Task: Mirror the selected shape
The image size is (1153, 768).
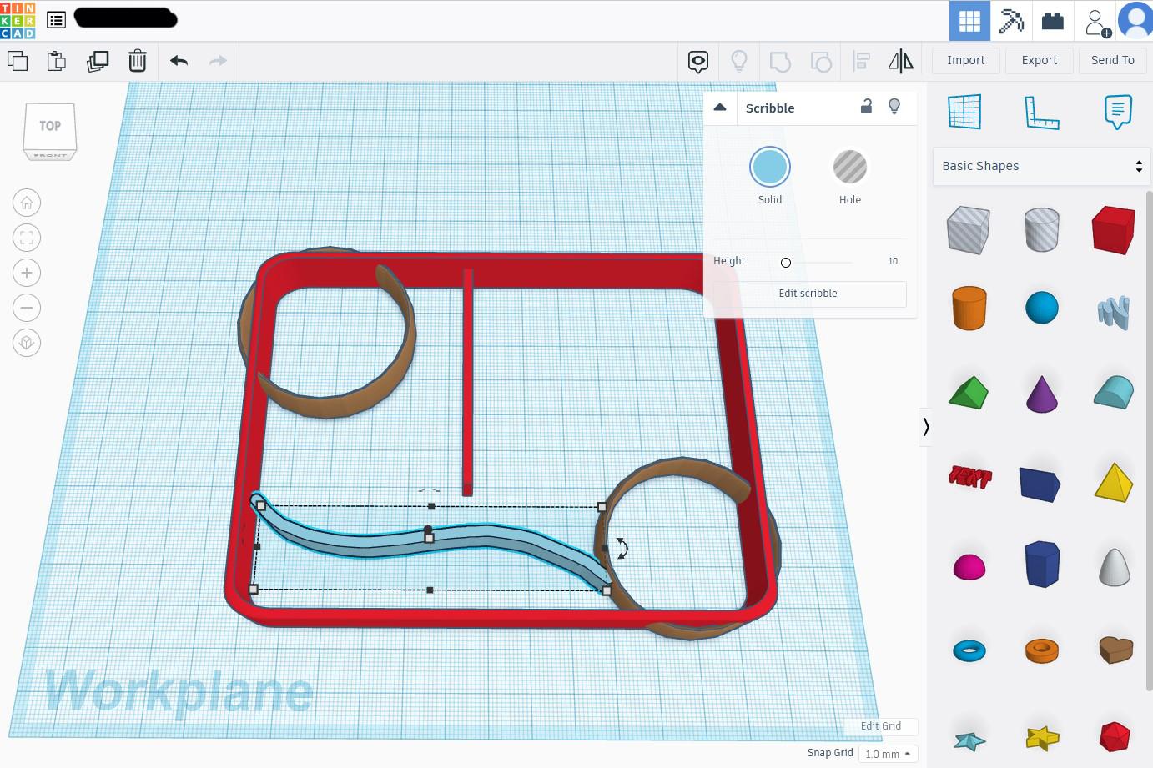Action: 901,61
